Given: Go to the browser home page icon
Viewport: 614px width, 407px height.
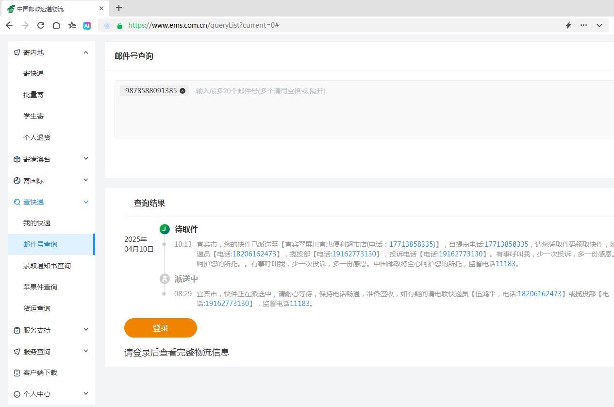Looking at the screenshot, I should [56, 25].
